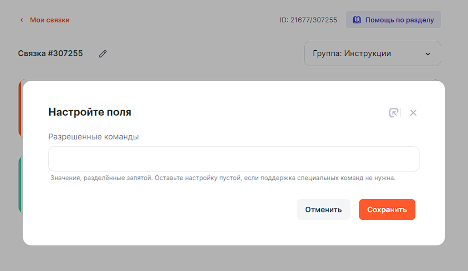The width and height of the screenshot is (468, 271).
Task: Open the Группа: Инструкции dropdown
Action: tap(372, 54)
